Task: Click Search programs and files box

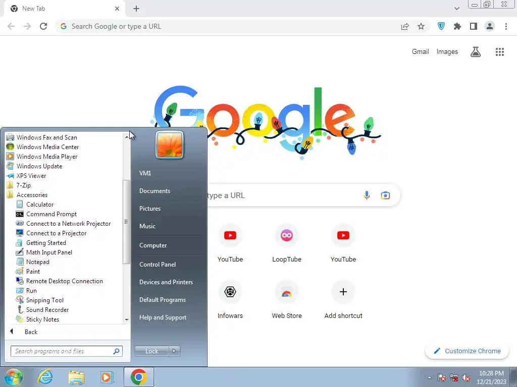Action: click(x=66, y=351)
